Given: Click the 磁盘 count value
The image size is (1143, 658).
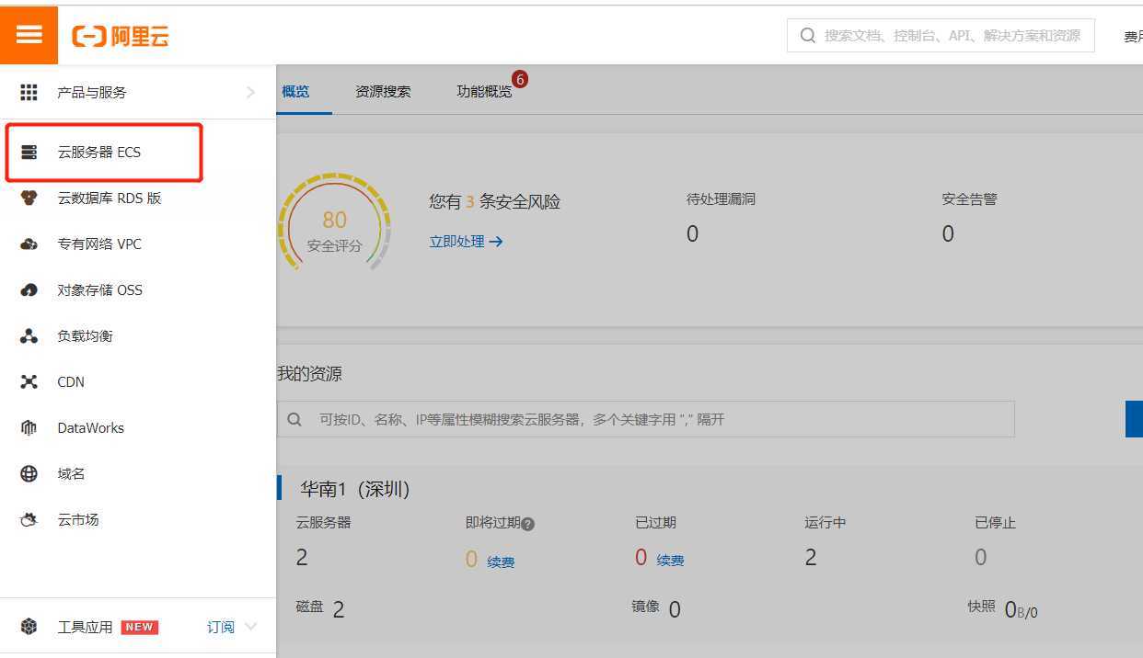Looking at the screenshot, I should (x=339, y=609).
